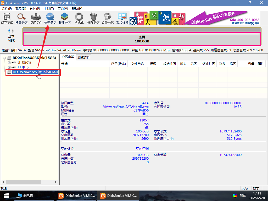Launch the Recover Files (恢复文件) tool

point(36,19)
